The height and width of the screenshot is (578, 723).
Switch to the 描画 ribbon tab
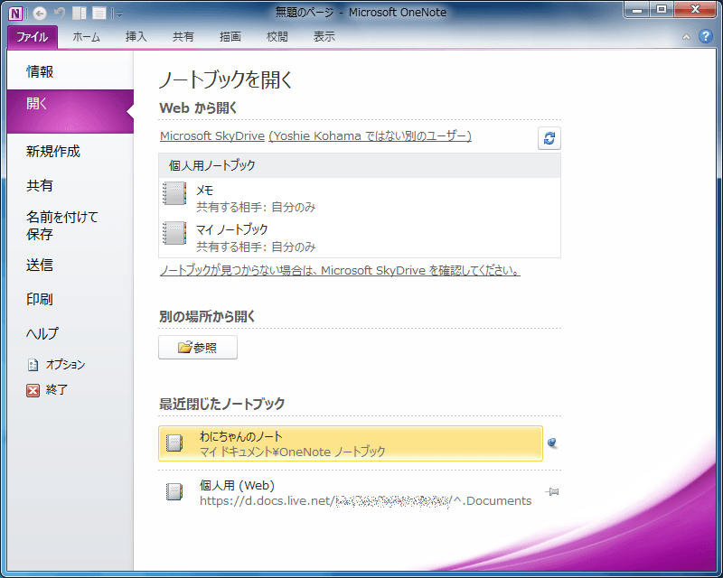230,37
